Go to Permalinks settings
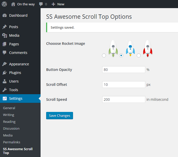 [12, 142]
